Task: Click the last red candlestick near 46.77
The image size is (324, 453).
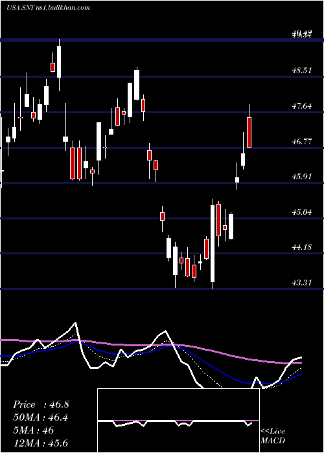Action: (249, 132)
